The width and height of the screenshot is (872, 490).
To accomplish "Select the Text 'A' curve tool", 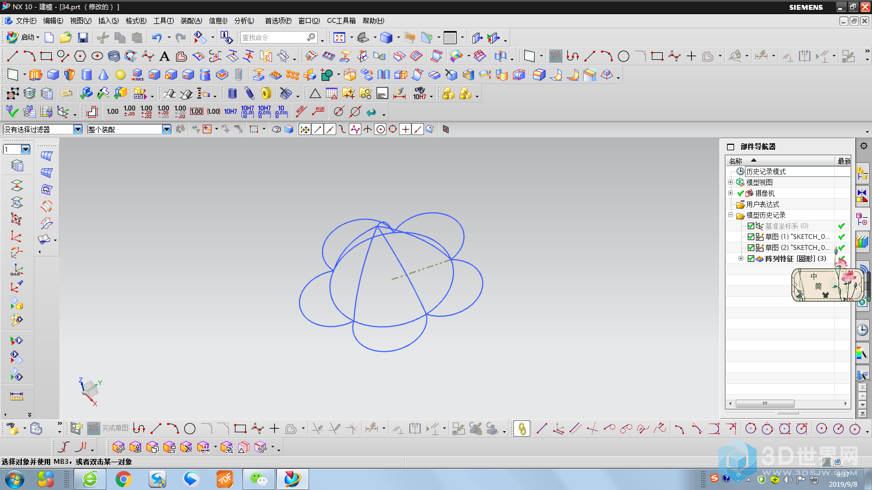I will [x=165, y=56].
